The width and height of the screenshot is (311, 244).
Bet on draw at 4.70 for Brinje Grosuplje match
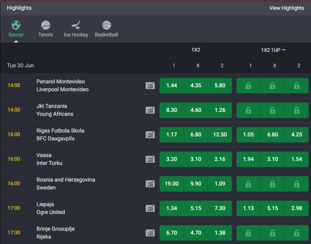196,233
